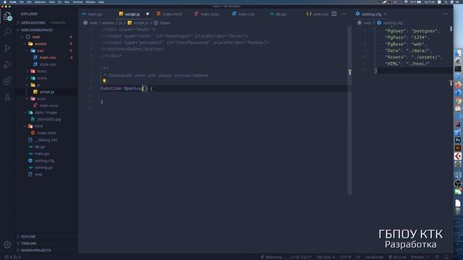Click the feedback icon in status bar
Screen dimensions: 463x260
tap(437, 257)
